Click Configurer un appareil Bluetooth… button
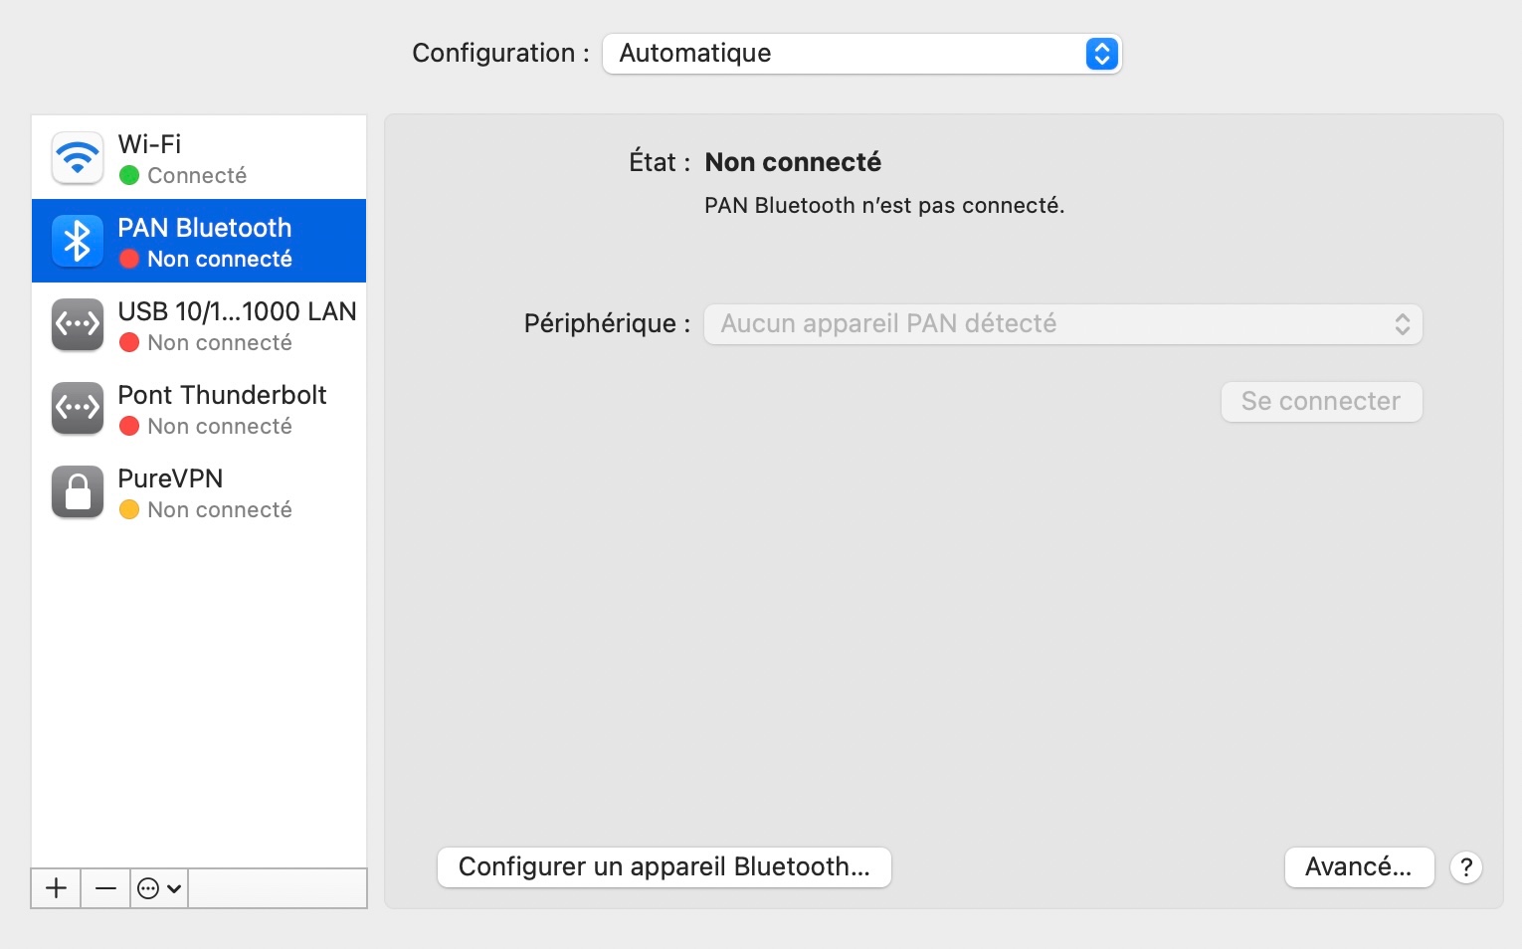The image size is (1522, 949). pyautogui.click(x=664, y=867)
